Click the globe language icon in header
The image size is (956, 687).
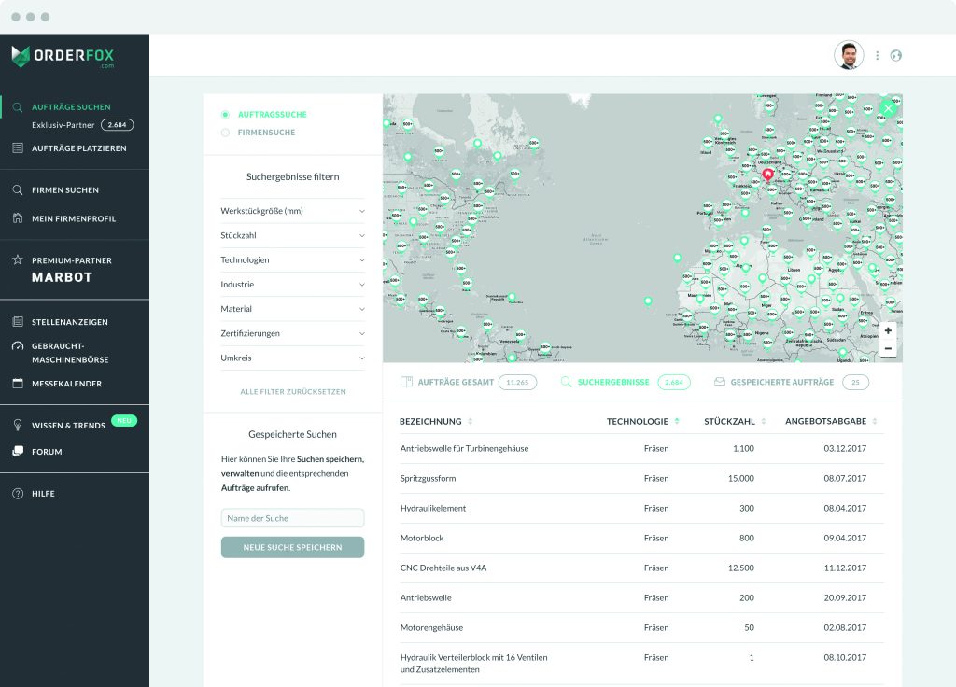896,56
